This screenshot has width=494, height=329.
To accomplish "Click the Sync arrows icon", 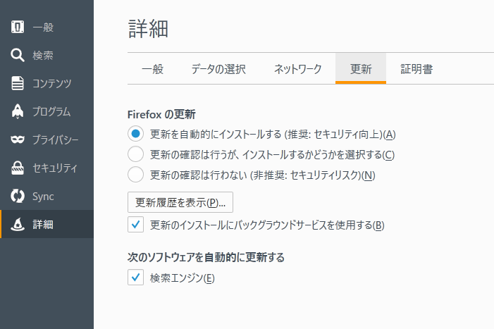I will tap(18, 197).
